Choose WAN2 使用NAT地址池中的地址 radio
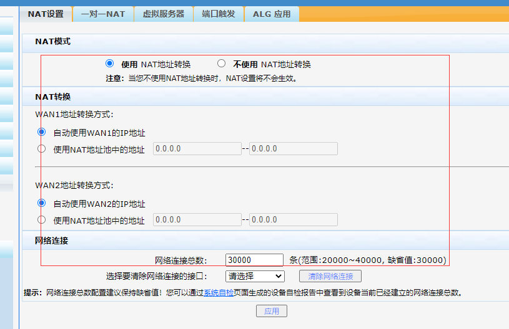509x329 pixels. pyautogui.click(x=42, y=219)
